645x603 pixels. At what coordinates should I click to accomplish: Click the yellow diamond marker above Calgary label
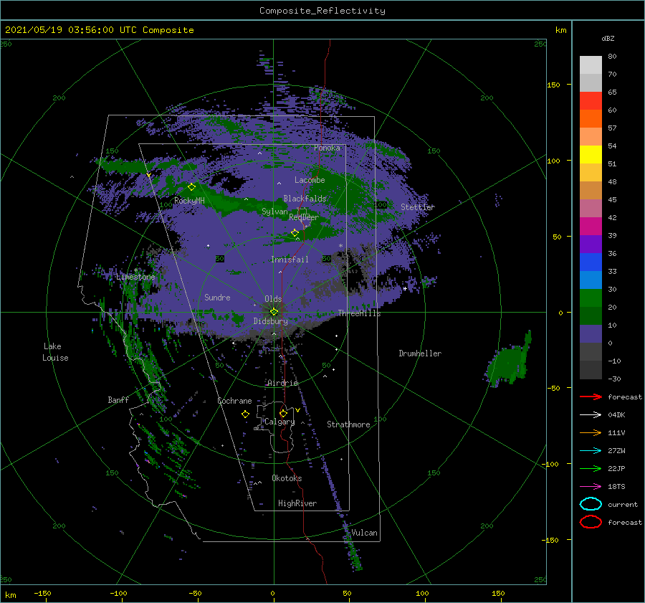(283, 413)
